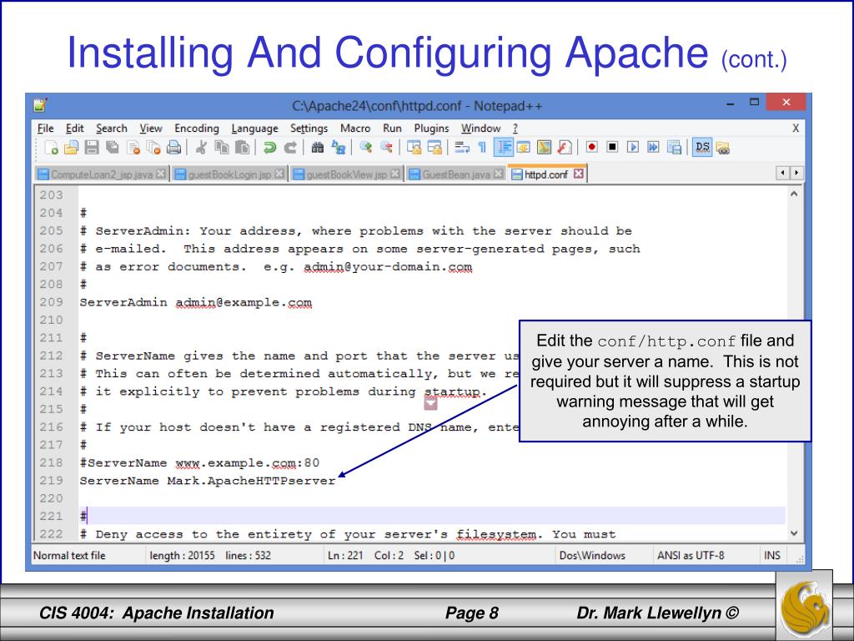Print the current document

coord(173,147)
